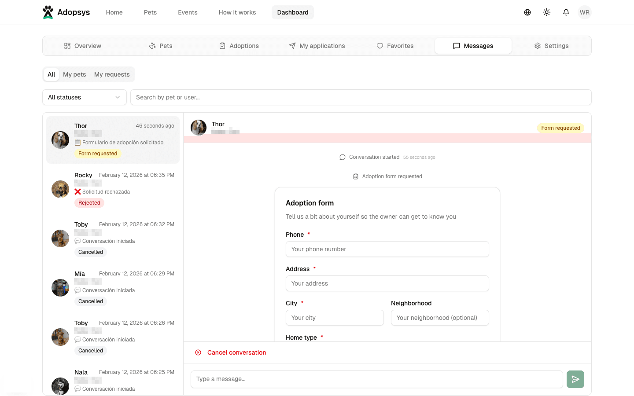The width and height of the screenshot is (634, 396).
Task: Focus the search by pet or user field
Action: coord(361,97)
